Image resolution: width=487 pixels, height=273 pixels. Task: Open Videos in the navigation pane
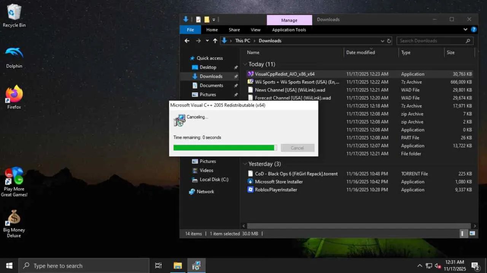tap(206, 170)
